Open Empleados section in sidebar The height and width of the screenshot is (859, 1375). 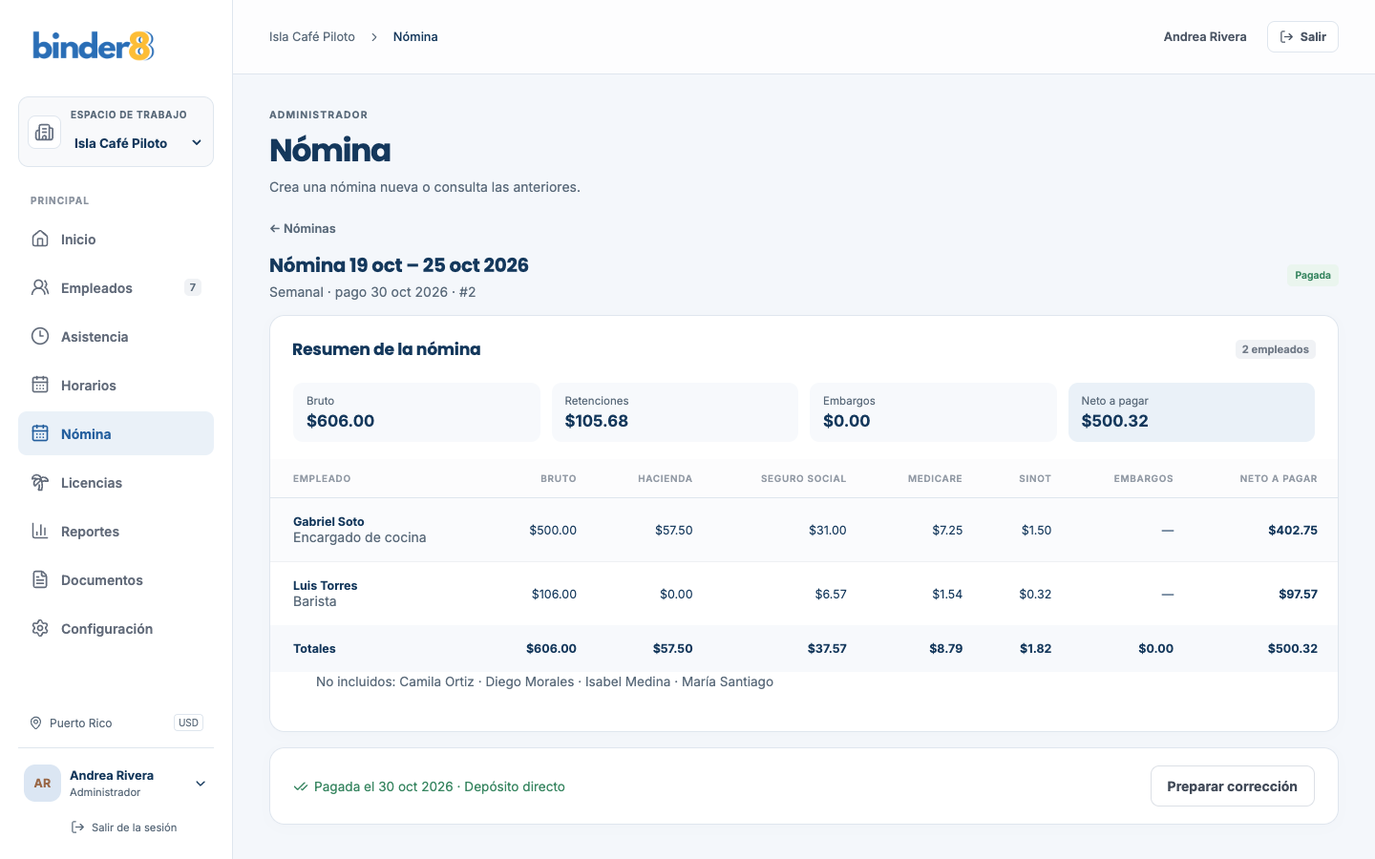pyautogui.click(x=116, y=287)
